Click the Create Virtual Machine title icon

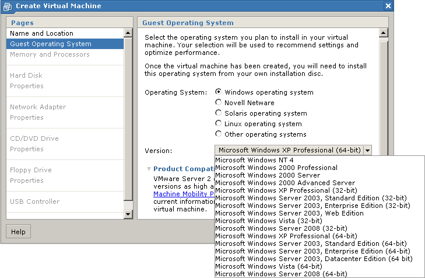click(x=8, y=6)
